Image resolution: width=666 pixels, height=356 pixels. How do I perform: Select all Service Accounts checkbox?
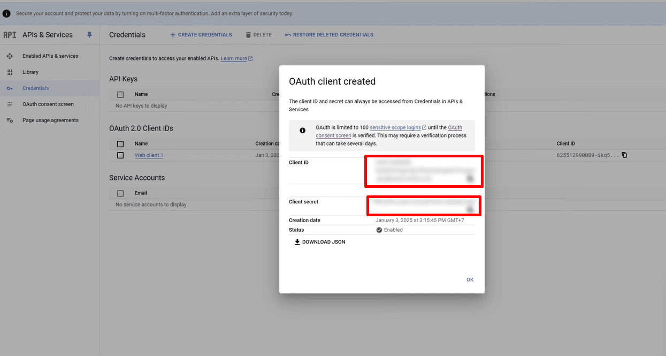click(x=120, y=193)
